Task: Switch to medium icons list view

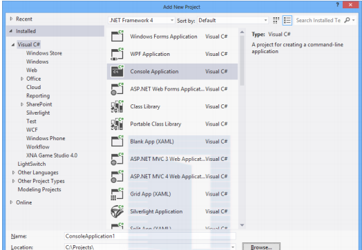Action: 287,20
